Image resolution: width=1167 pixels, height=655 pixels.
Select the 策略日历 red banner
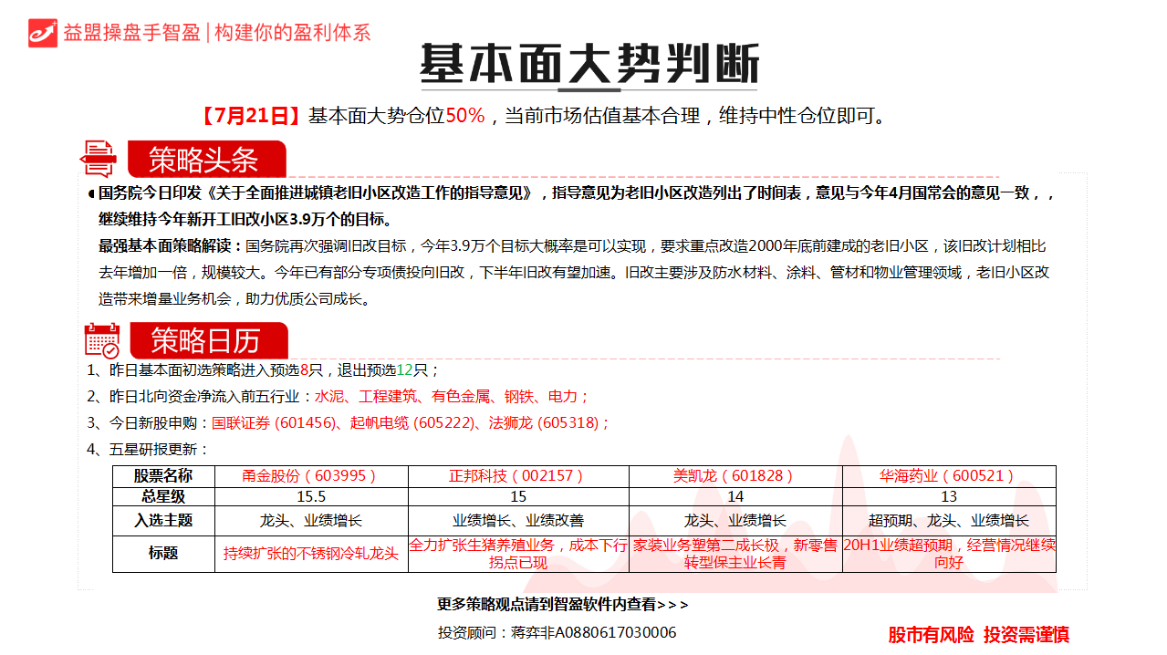click(207, 341)
